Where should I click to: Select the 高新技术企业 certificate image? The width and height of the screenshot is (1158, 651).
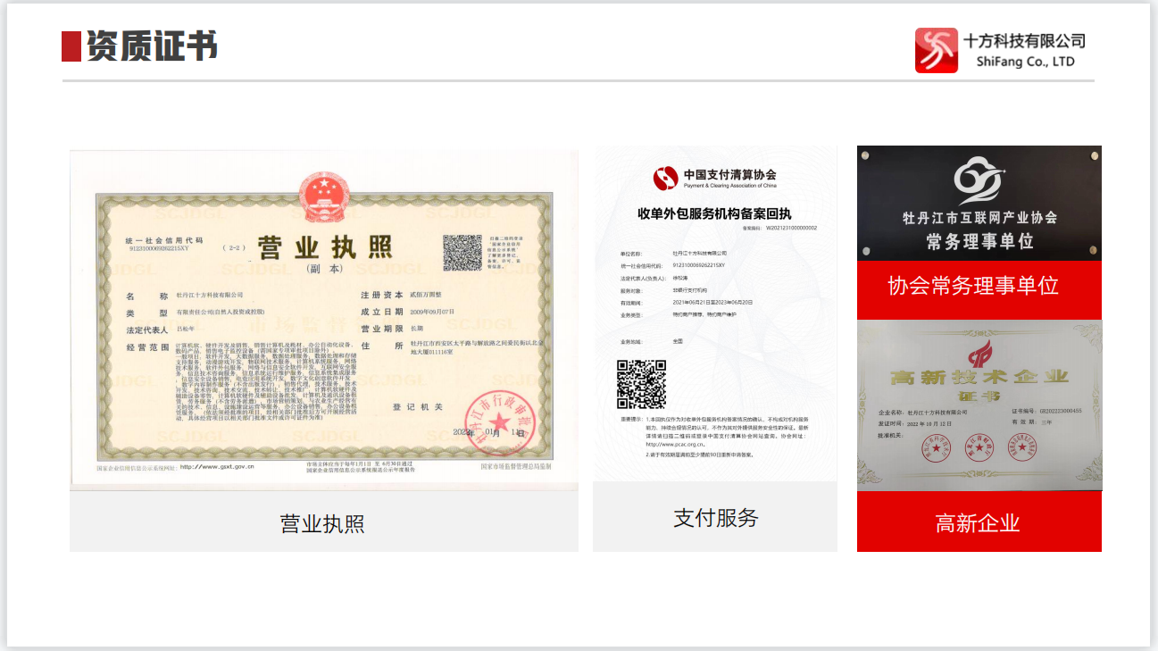[979, 406]
